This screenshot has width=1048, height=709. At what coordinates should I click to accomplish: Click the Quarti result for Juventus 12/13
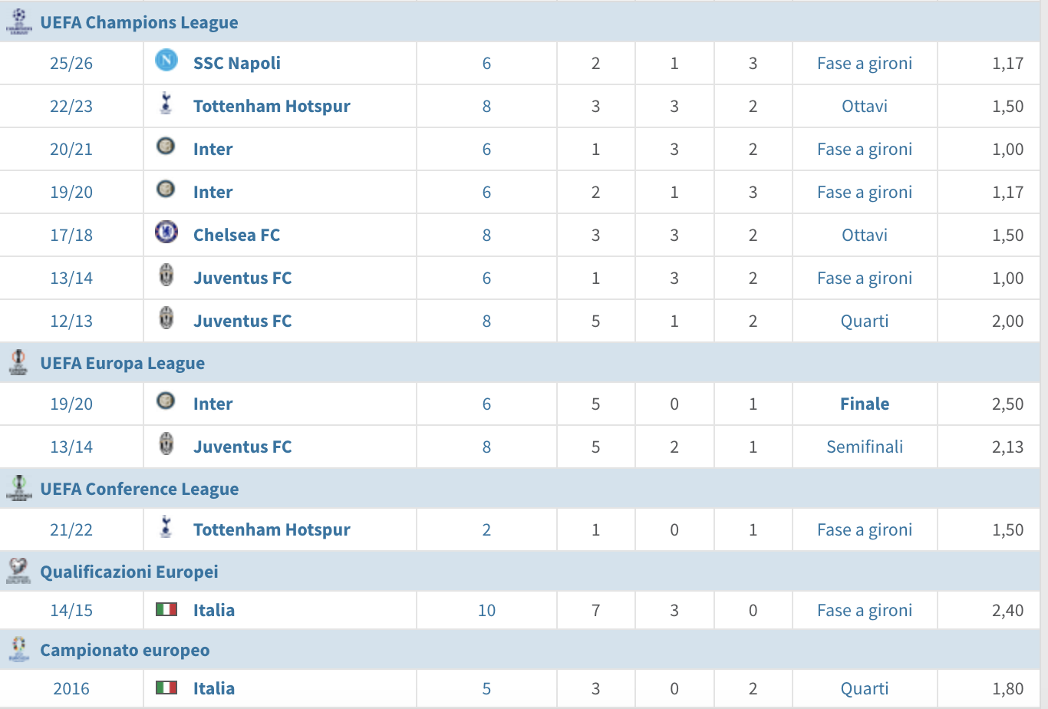(x=865, y=322)
